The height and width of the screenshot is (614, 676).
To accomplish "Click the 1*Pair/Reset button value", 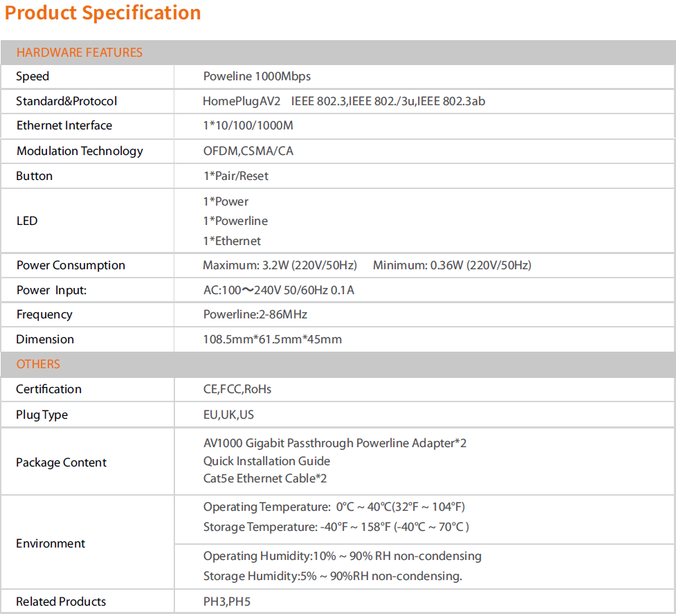I will [236, 176].
